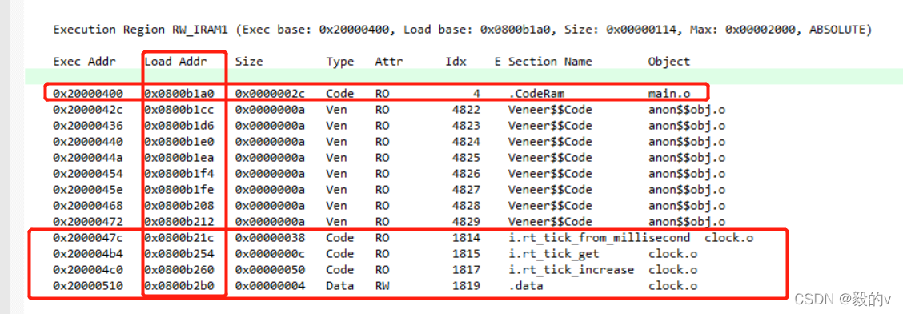The width and height of the screenshot is (903, 314).
Task: Click the 'Data' type in the last row
Action: (339, 286)
